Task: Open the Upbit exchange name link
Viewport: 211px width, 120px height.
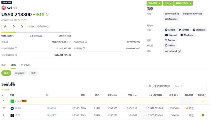Action: coord(18,108)
